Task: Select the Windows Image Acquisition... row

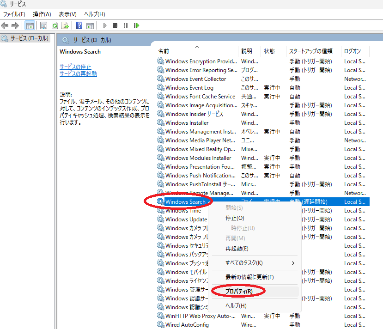Action: click(x=263, y=105)
